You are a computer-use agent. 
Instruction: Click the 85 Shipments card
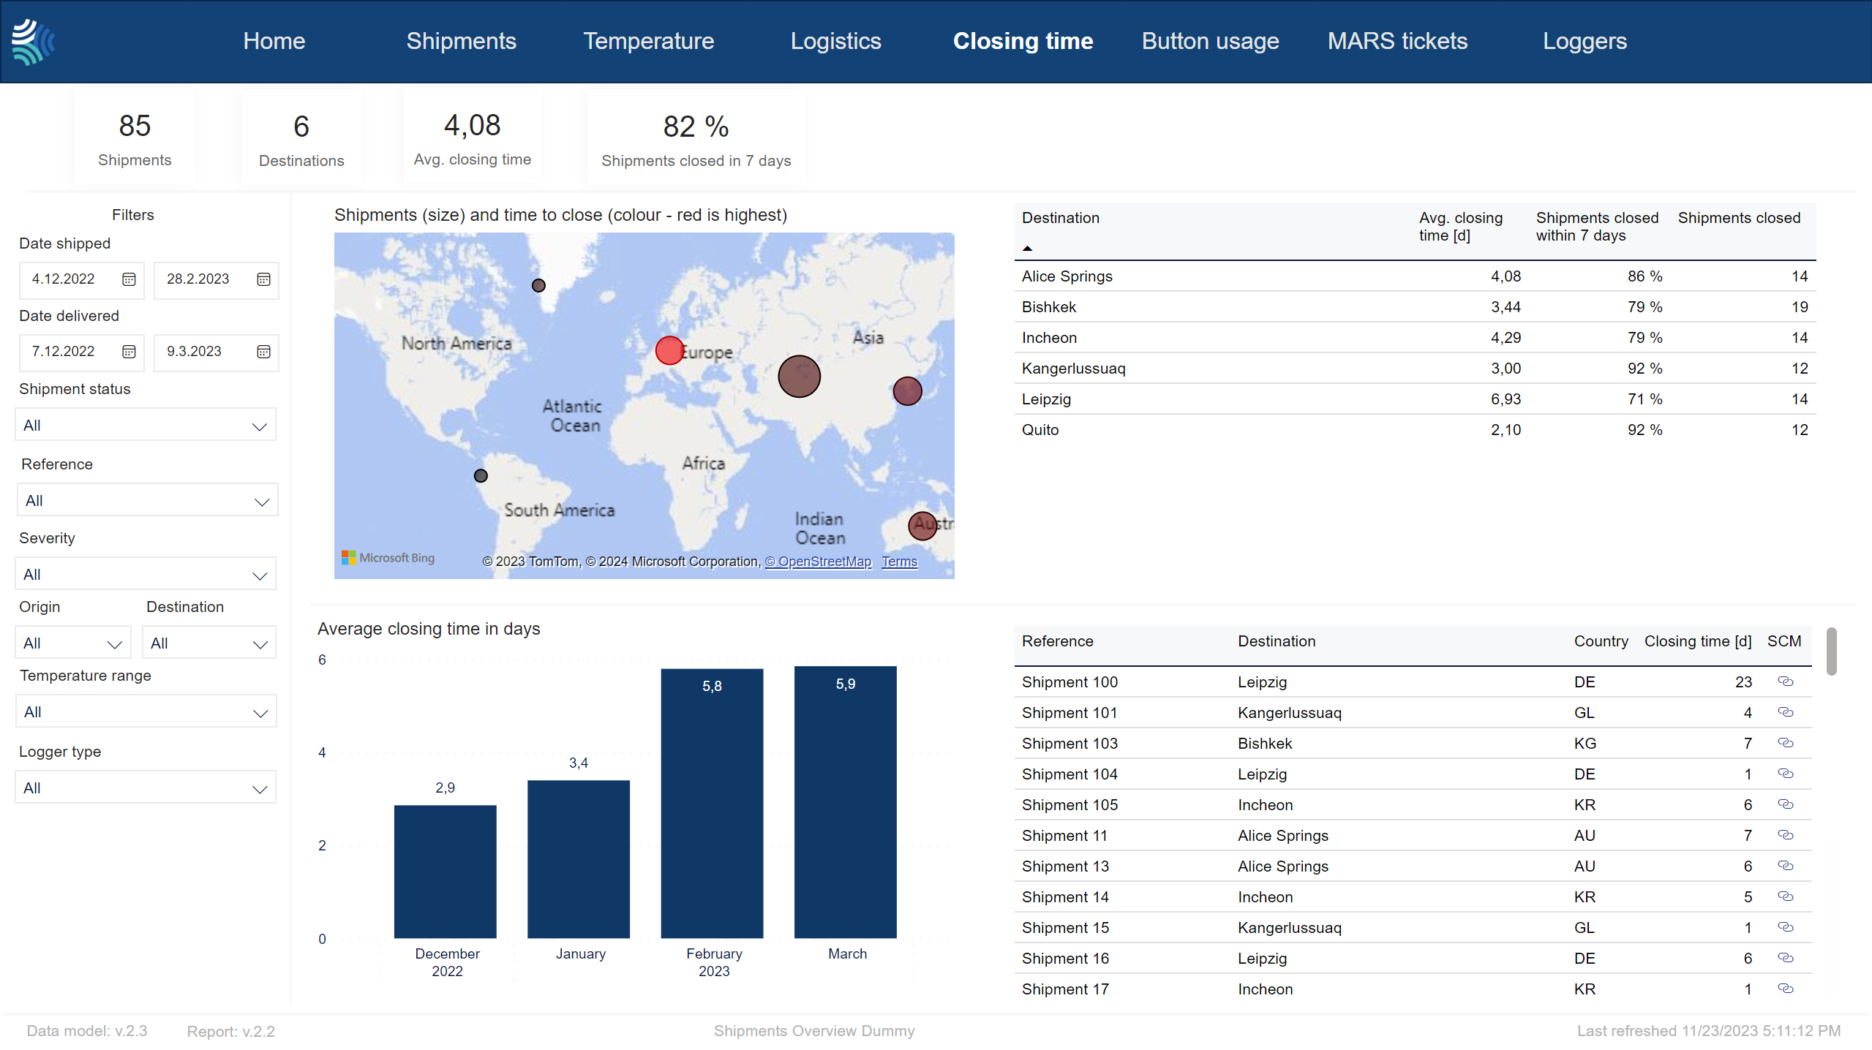point(135,137)
